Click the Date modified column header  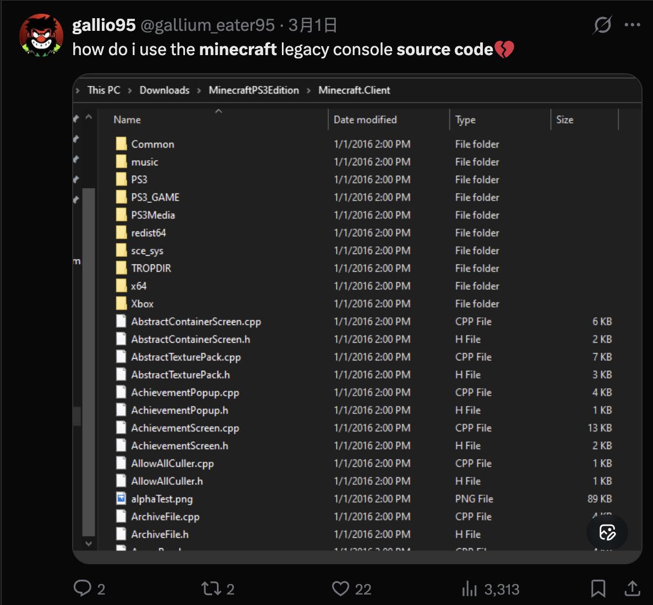365,120
